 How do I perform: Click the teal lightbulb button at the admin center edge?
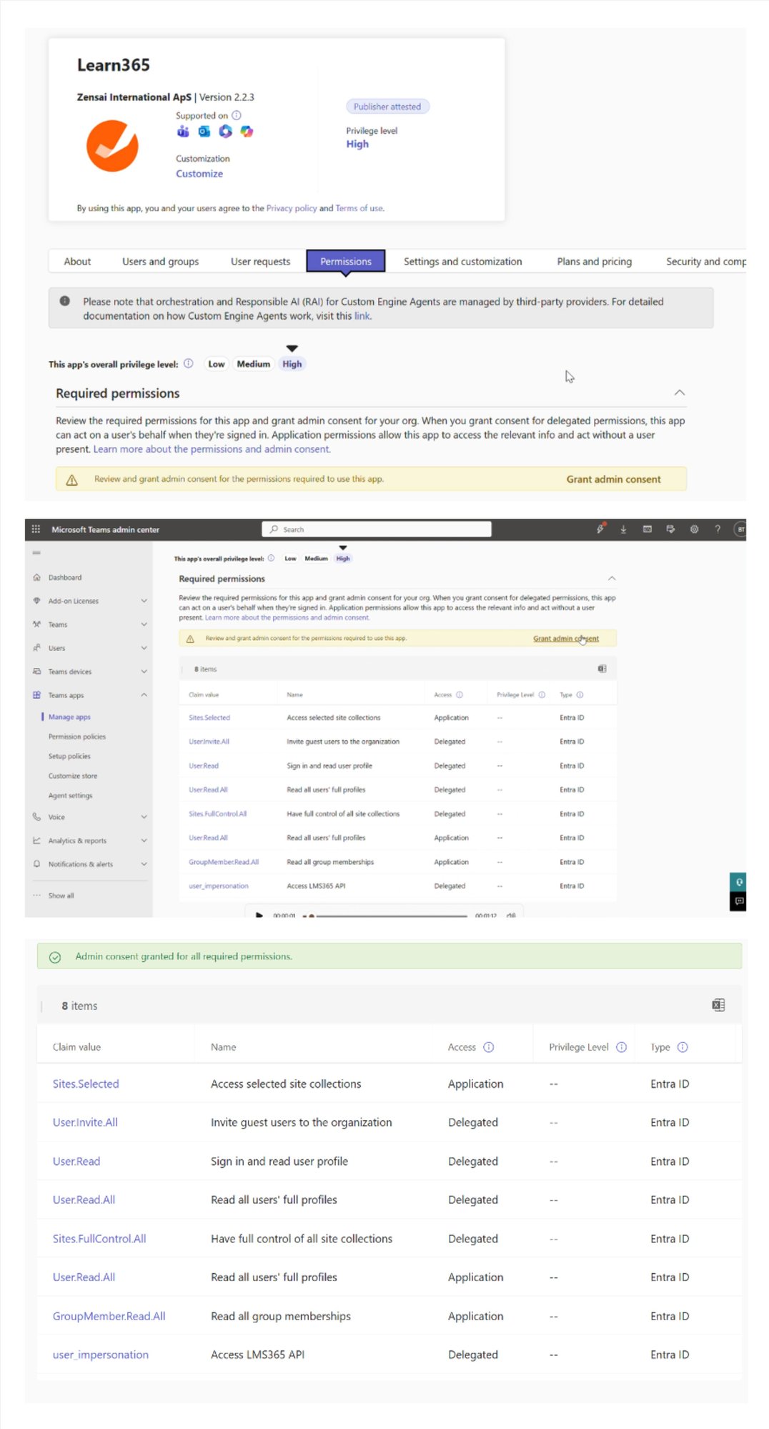tap(738, 882)
